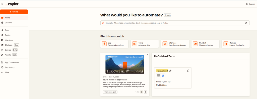
Task: Click the orange Create button
Action: click(14, 12)
